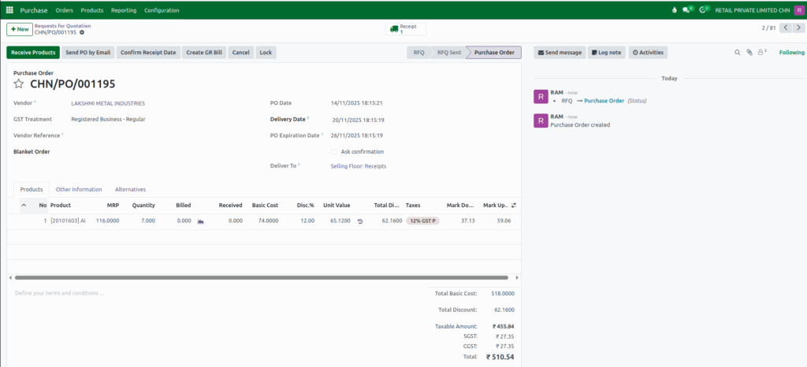Click the Lock button
This screenshot has width=807, height=367.
coord(266,53)
